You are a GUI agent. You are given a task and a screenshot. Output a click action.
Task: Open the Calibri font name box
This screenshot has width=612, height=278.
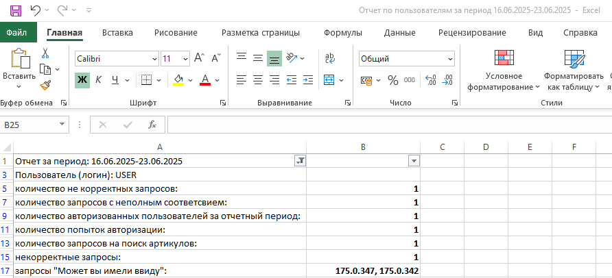pos(117,59)
